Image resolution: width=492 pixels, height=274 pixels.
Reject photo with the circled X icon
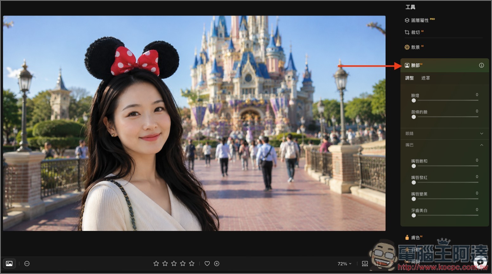217,264
